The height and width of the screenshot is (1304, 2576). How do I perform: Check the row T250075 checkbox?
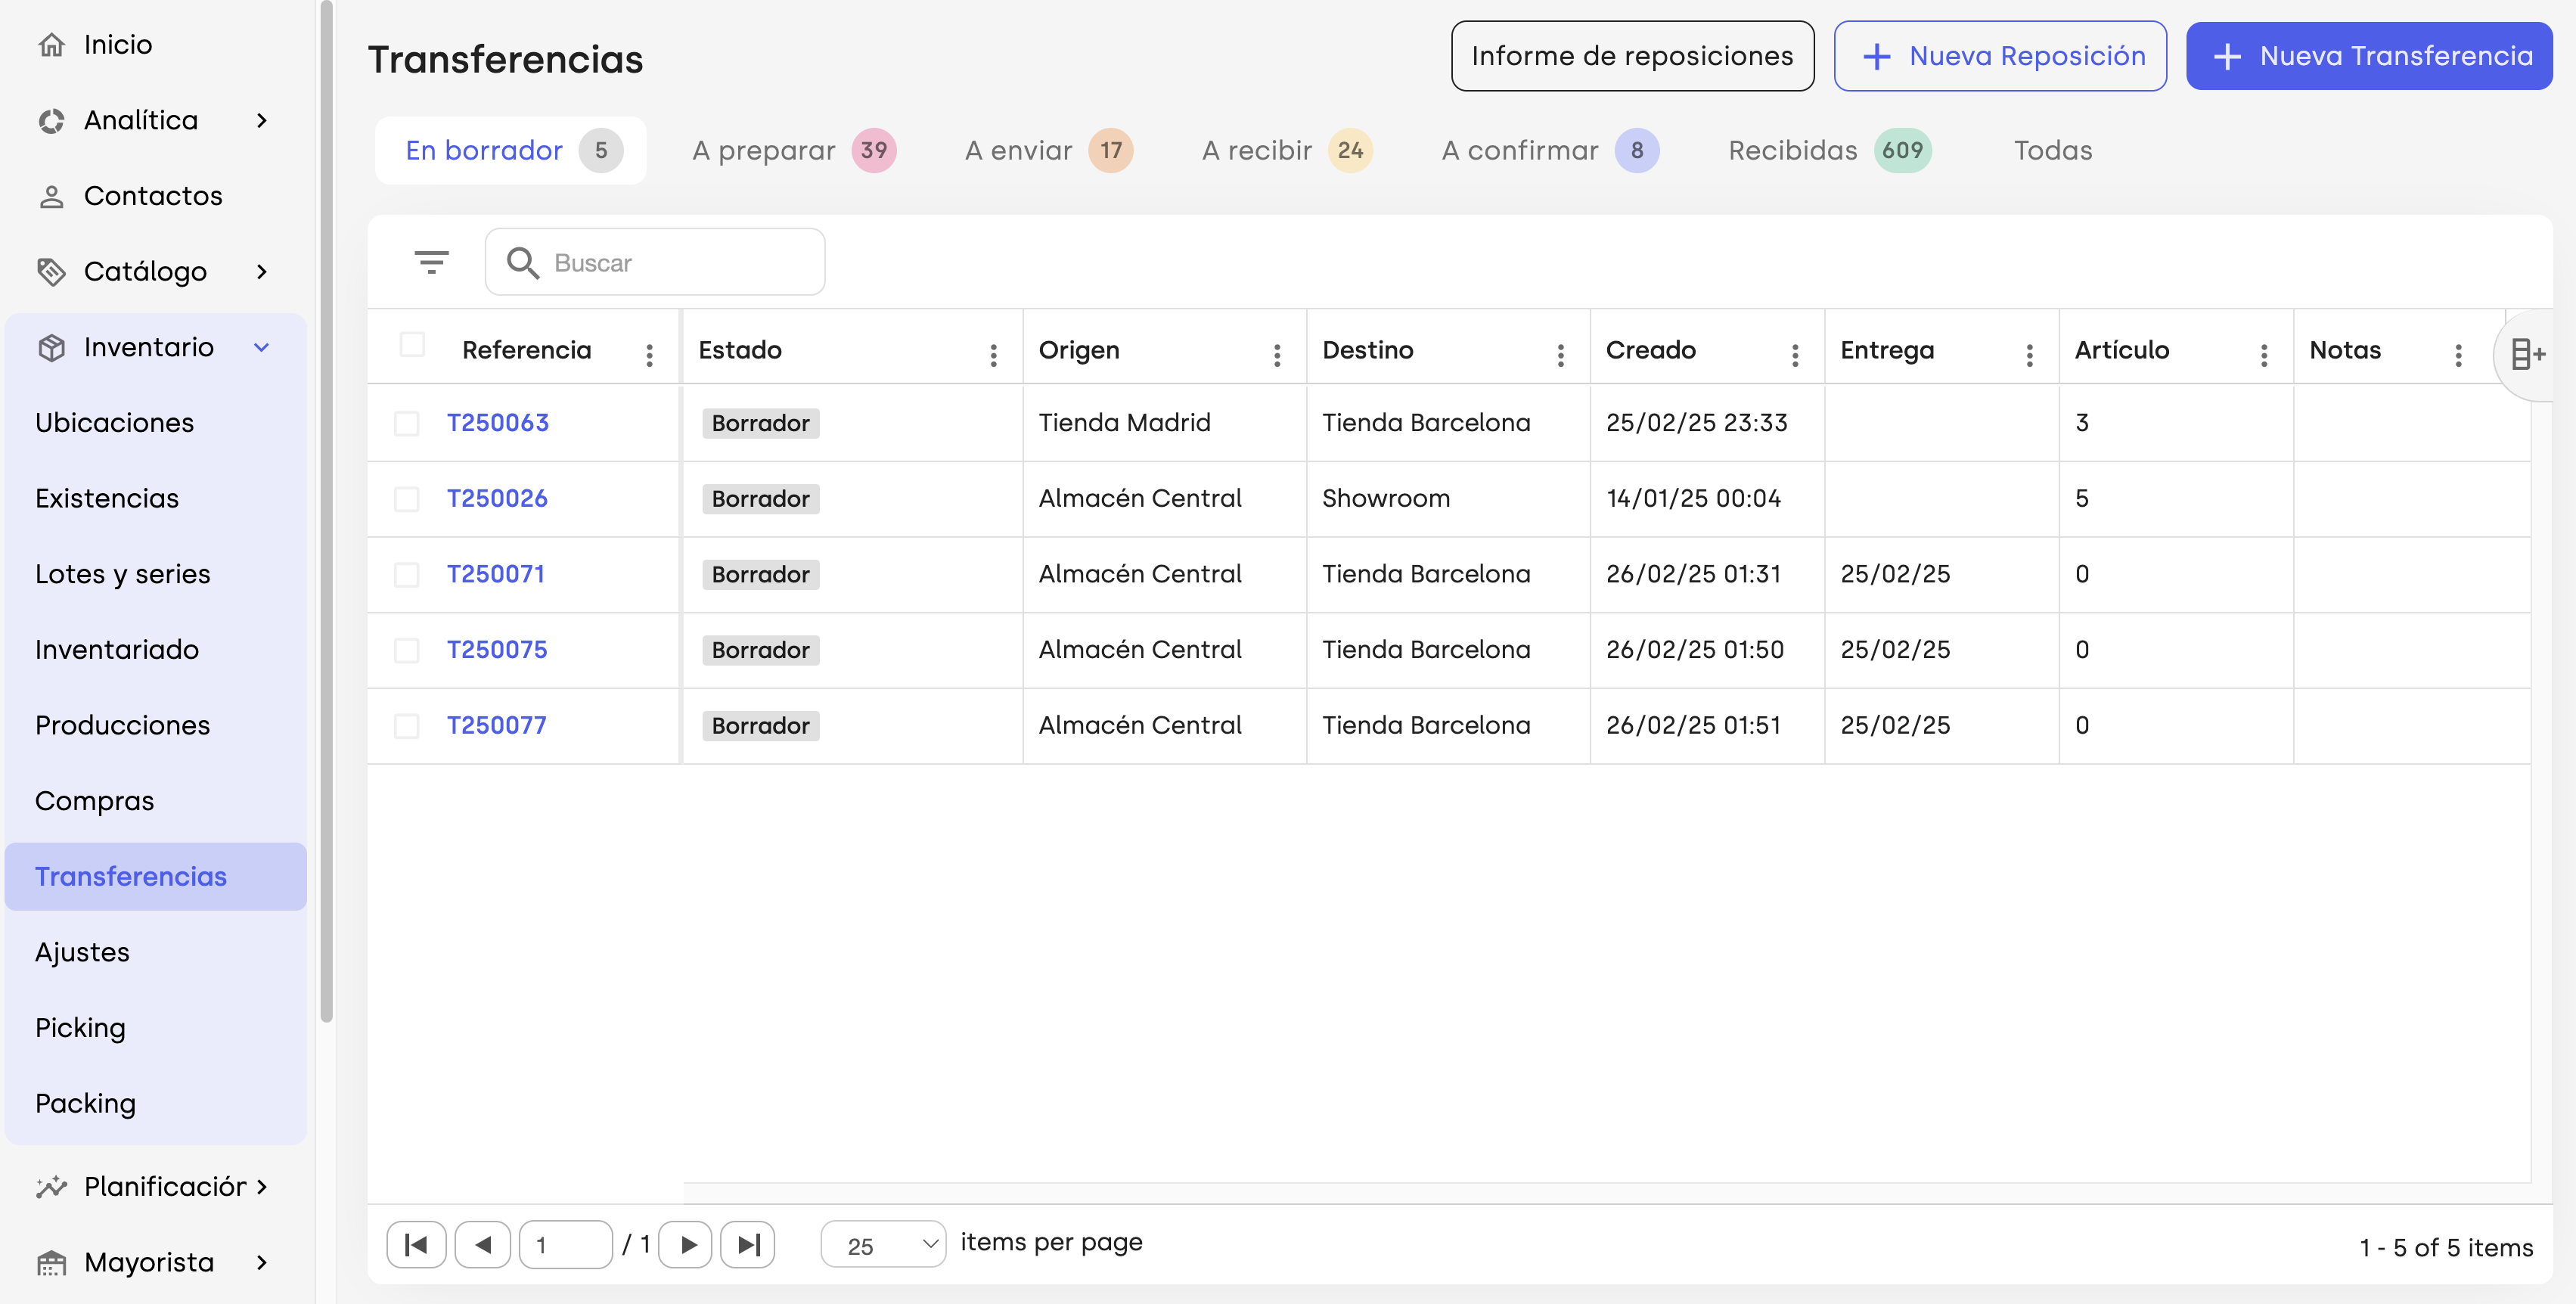pos(406,651)
